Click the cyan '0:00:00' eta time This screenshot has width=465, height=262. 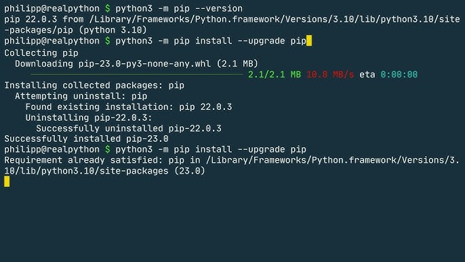(x=399, y=74)
